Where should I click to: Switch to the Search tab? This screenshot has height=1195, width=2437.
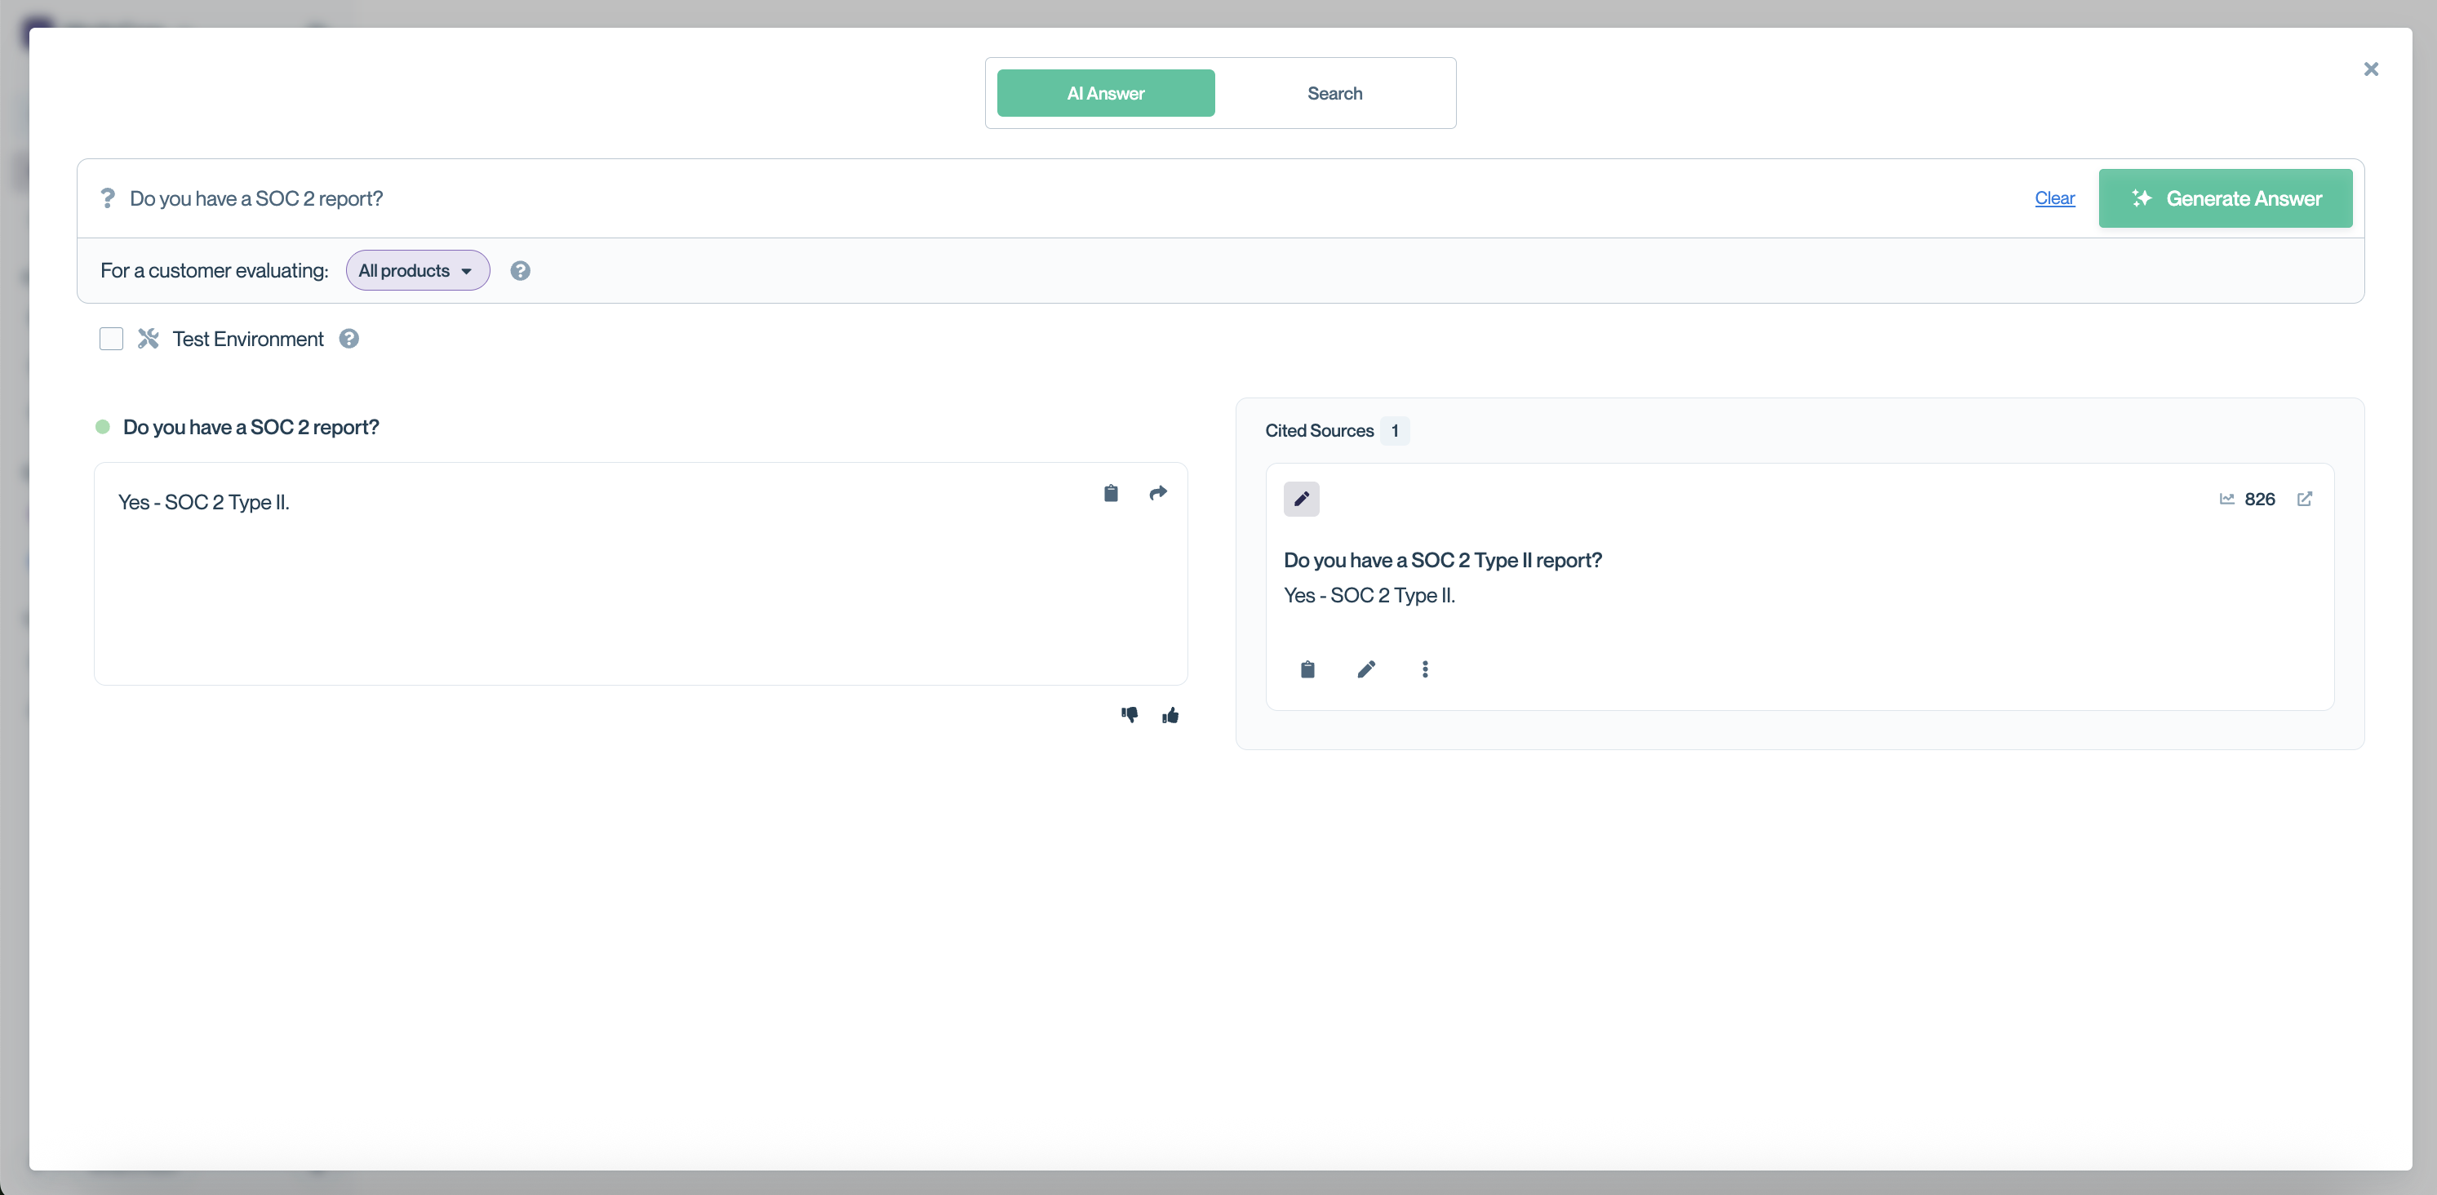pos(1335,94)
